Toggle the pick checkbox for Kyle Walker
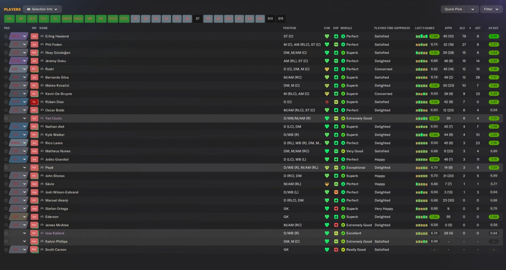 pos(6,135)
